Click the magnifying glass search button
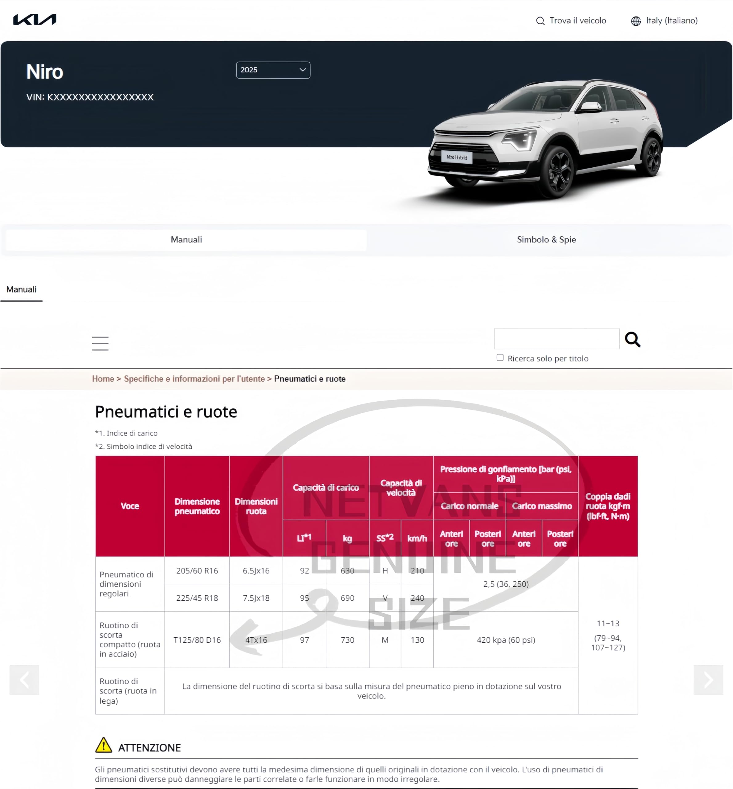 click(632, 340)
